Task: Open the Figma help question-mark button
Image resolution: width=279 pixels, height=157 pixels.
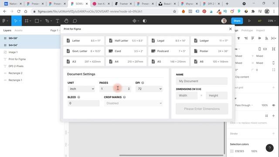Action: click(x=269, y=148)
